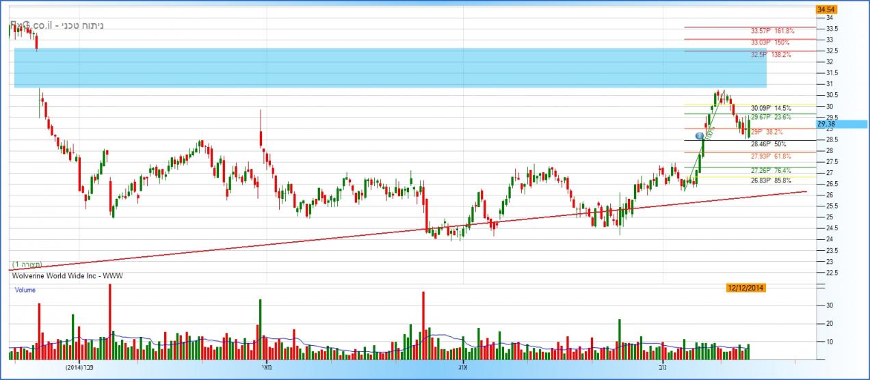Viewport: 870px width, 380px height.
Task: Click the highlighted 29.38 current price label
Action: click(x=827, y=124)
